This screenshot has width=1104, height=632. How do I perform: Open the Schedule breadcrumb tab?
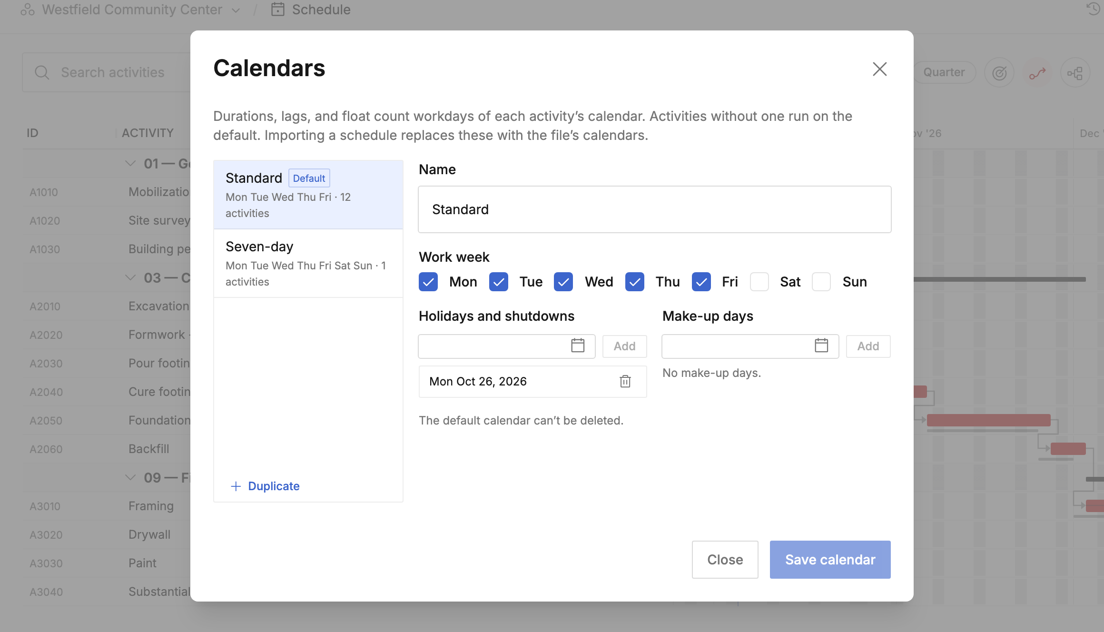pyautogui.click(x=311, y=10)
